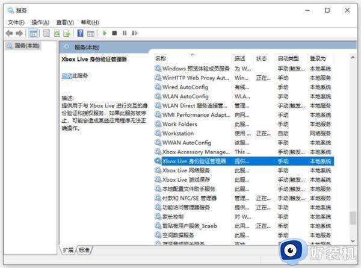Open the Help toolbar icon
This screenshot has width=361, height=268.
81,33
